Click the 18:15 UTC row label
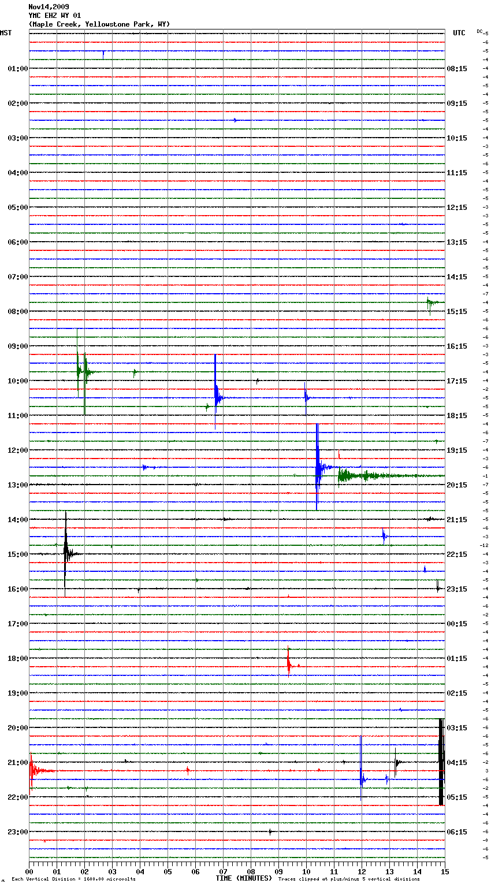 (457, 416)
